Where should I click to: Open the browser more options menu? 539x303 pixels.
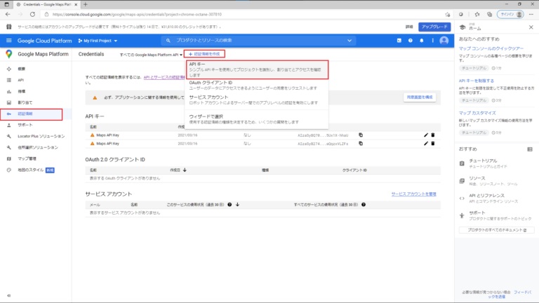pos(531,15)
